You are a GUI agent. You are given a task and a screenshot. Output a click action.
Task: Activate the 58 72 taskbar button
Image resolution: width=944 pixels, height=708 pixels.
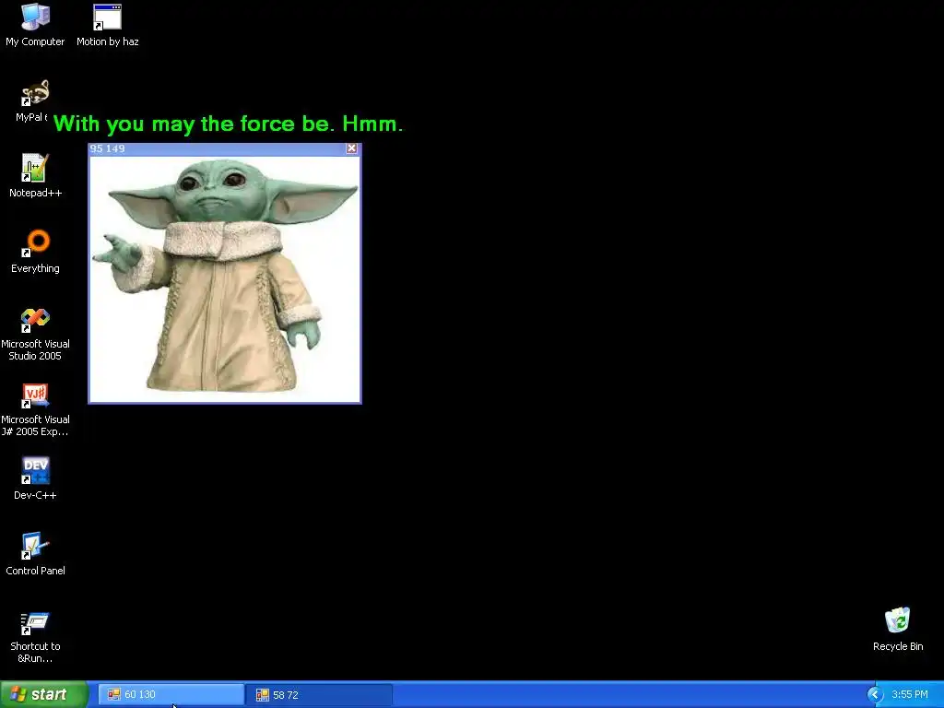pos(319,695)
